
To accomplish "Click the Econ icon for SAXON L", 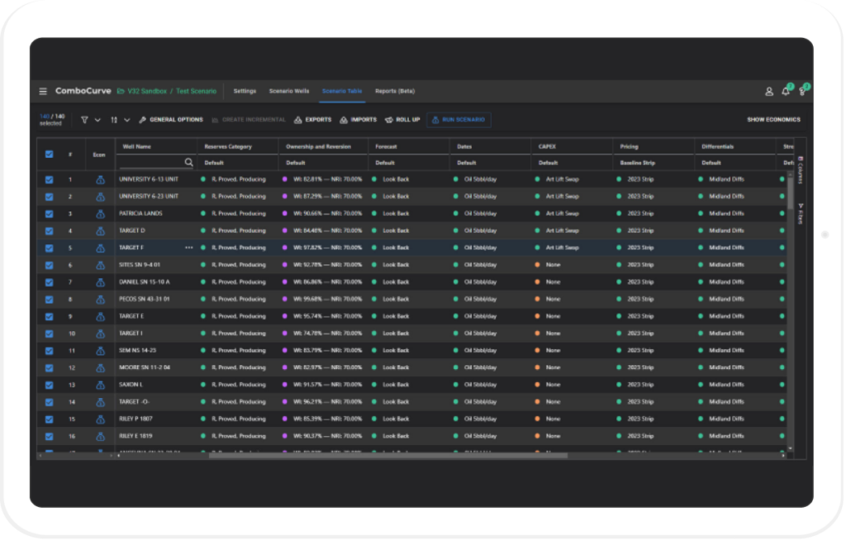I will click(100, 385).
